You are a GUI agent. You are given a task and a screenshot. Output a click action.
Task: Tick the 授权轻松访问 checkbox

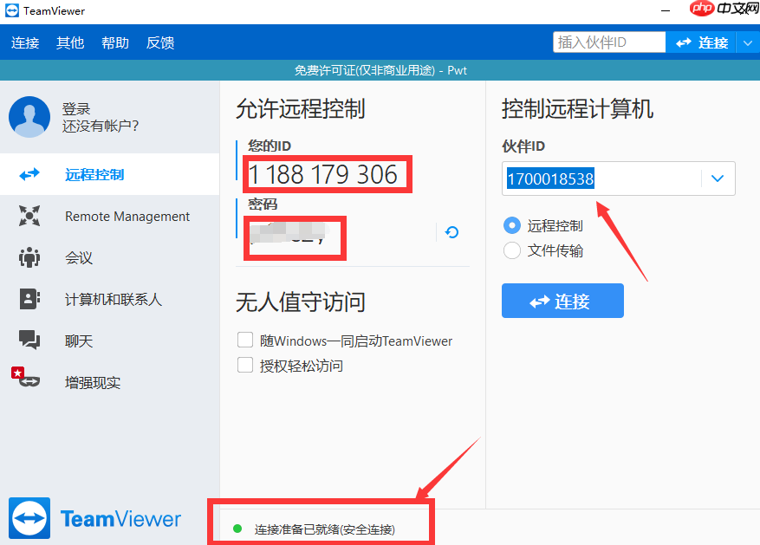pyautogui.click(x=245, y=366)
